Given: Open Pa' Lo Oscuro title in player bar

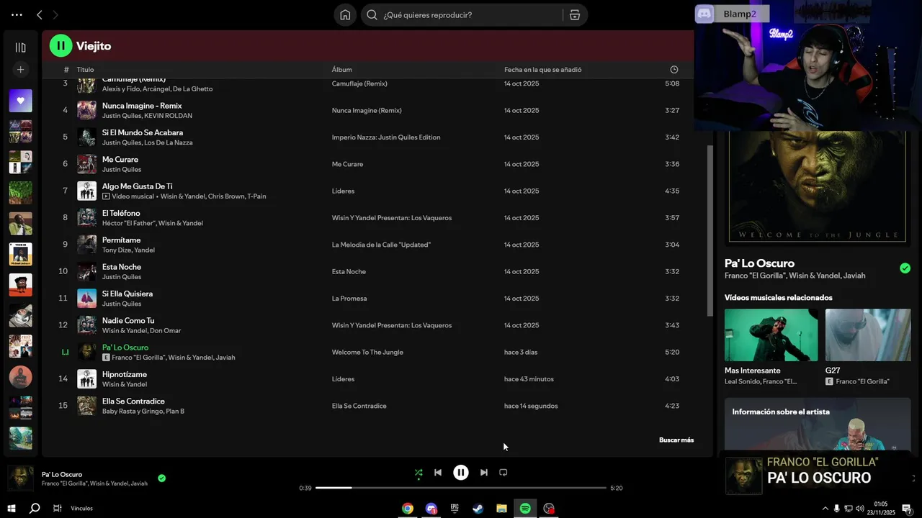Looking at the screenshot, I should 62,475.
